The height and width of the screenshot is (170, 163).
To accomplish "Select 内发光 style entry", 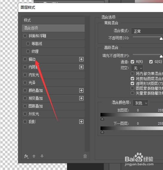I will coord(34,75).
